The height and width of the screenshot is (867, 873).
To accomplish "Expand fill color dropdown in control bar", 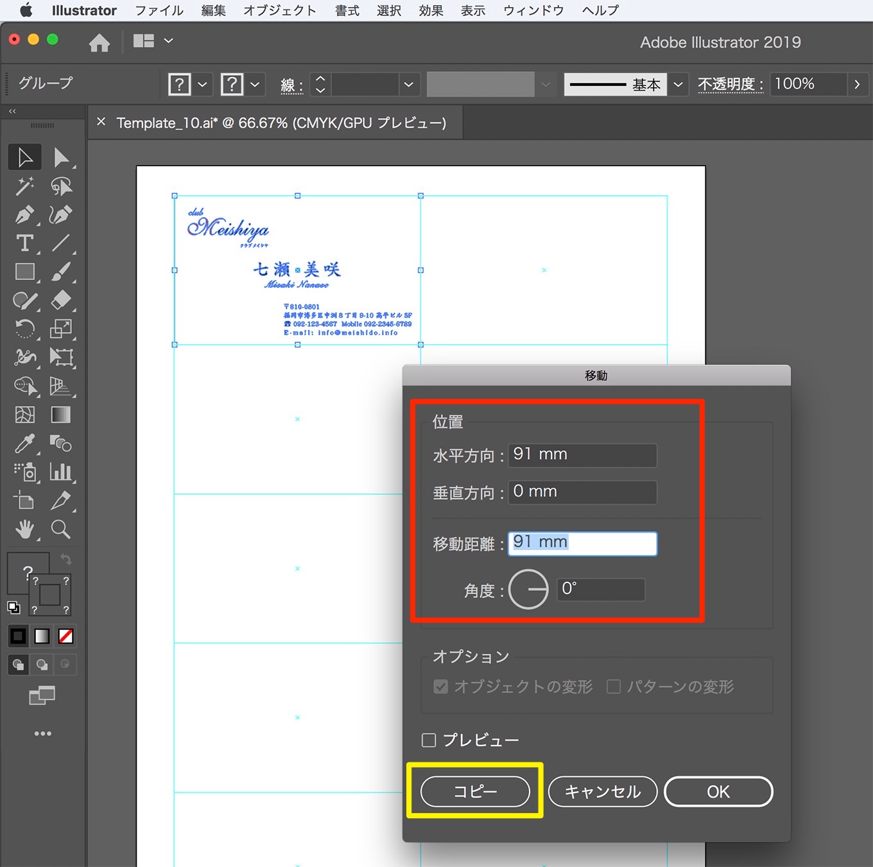I will [x=202, y=84].
